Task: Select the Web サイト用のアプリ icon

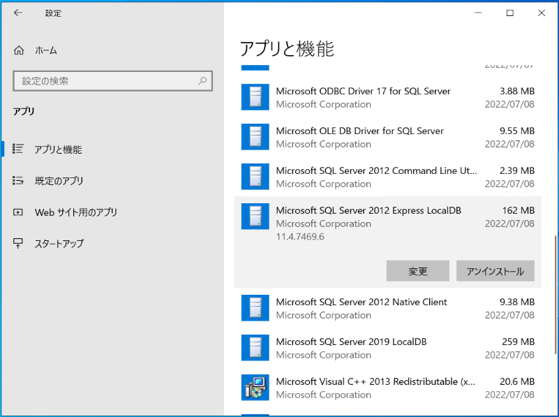Action: coord(18,212)
